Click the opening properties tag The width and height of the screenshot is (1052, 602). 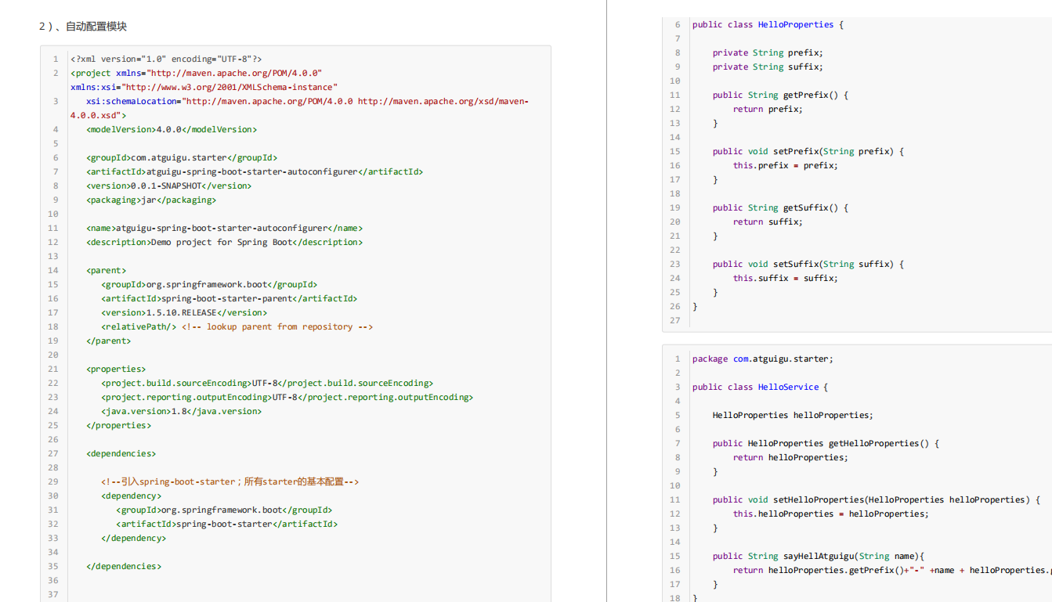[x=116, y=369]
